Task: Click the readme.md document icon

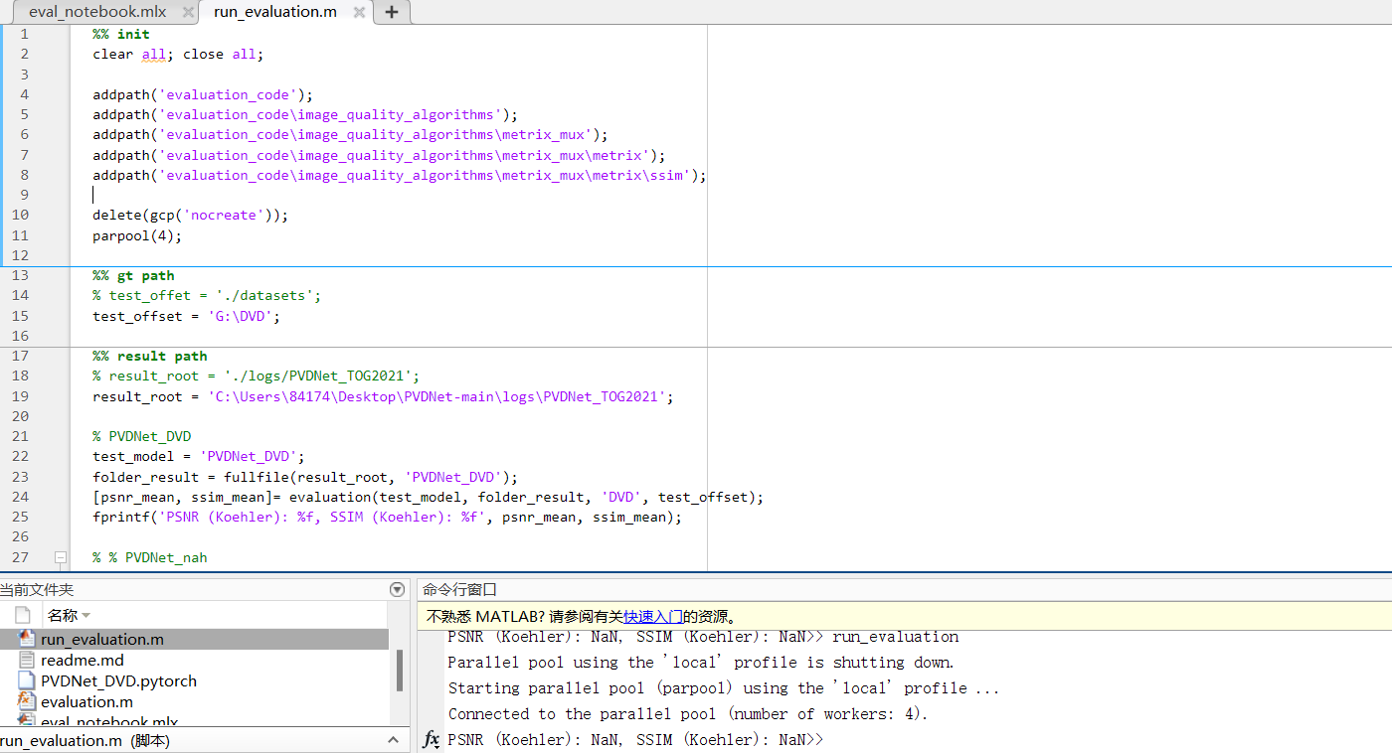Action: coord(25,661)
